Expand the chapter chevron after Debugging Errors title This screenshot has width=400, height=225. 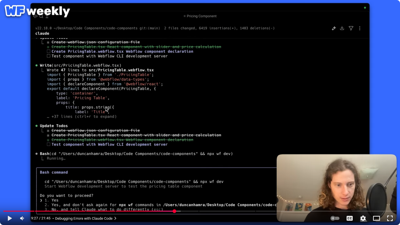[115, 218]
